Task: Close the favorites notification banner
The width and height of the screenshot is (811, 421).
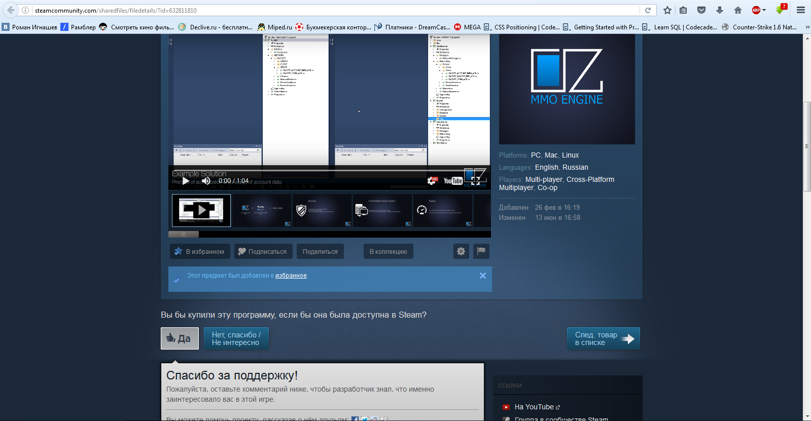Action: click(483, 276)
